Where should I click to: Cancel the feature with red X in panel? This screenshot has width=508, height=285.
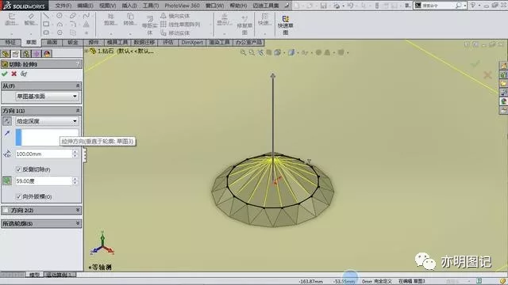(14, 74)
